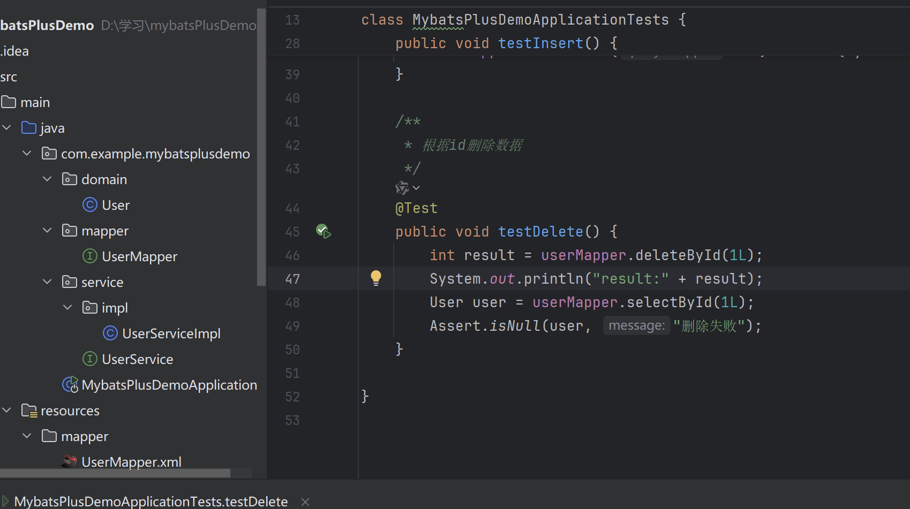Click the interface icon beside UserService
910x509 pixels.
tap(90, 359)
